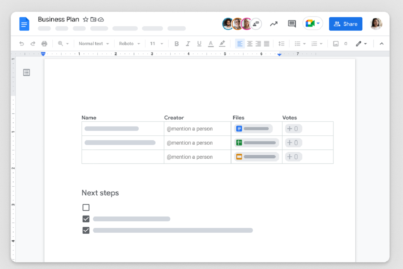Viewport: 403px width, 269px height.
Task: Click the empty Name cell in third row
Action: point(123,157)
